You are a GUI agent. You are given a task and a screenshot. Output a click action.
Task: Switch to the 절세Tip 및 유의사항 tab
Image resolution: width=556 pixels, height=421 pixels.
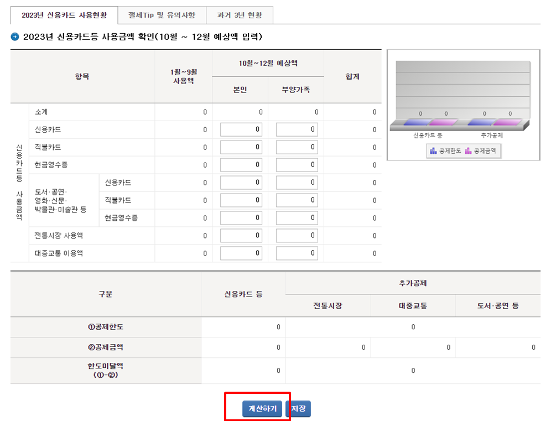coord(162,15)
